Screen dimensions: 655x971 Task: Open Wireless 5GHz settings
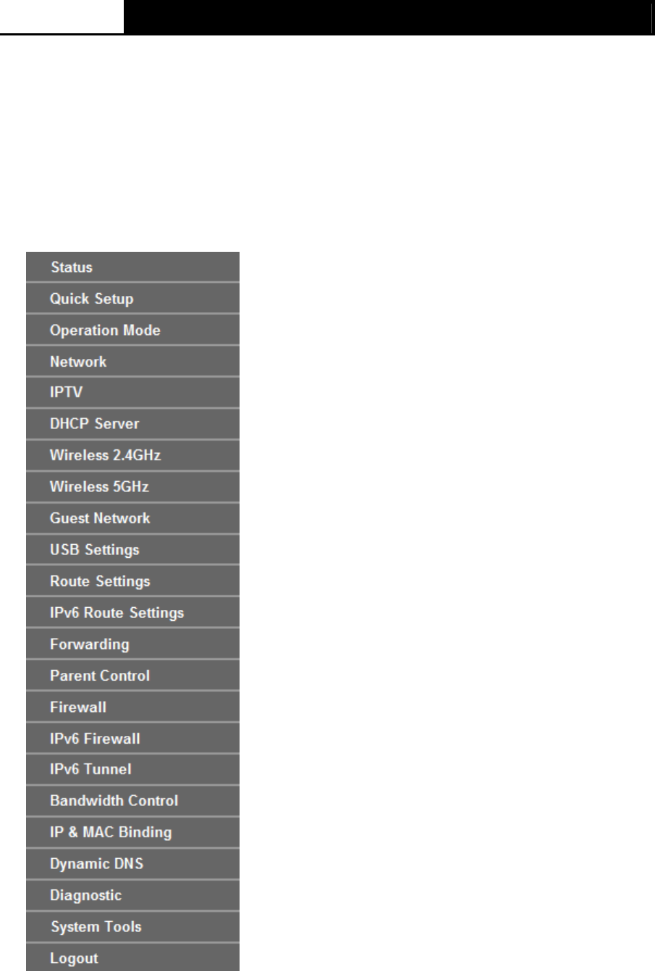coord(132,487)
